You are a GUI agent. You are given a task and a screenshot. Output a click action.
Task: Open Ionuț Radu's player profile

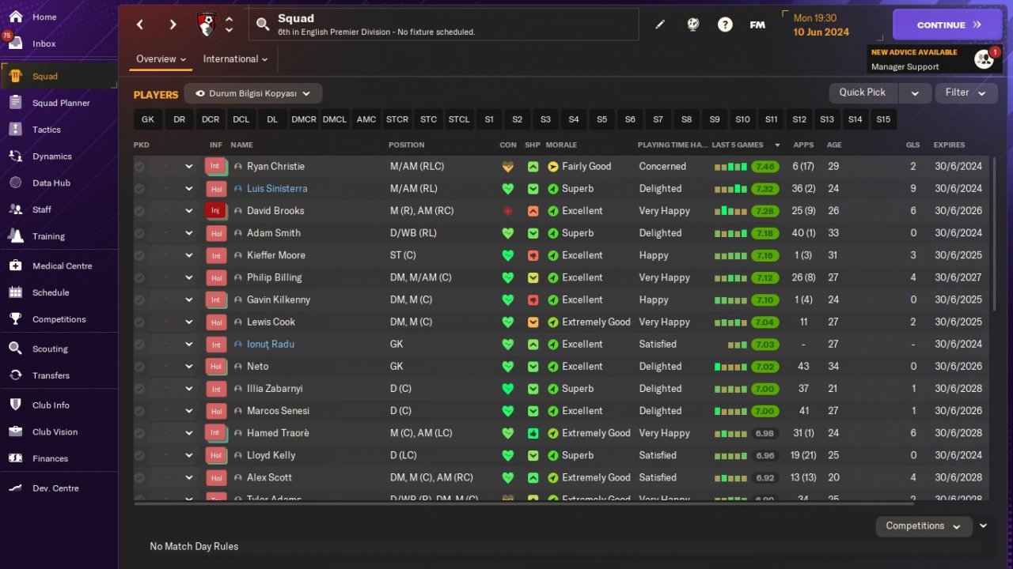[271, 344]
